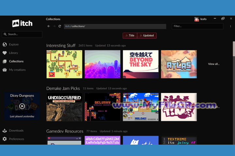Open the Delunky game thumbnail
The height and width of the screenshot is (156, 235).
pos(102,107)
